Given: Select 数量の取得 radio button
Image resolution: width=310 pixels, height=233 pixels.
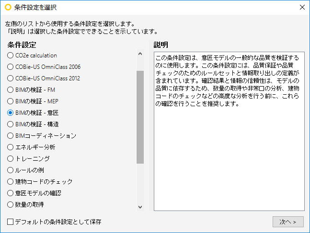Looking at the screenshot, I should coord(10,204).
